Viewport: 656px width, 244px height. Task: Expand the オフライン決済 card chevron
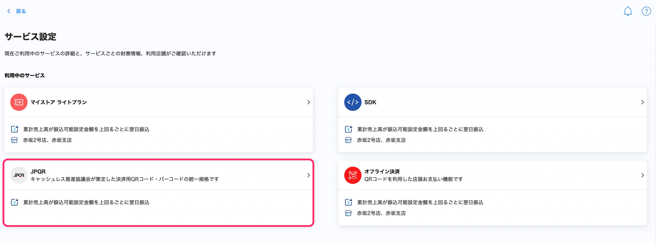(642, 175)
